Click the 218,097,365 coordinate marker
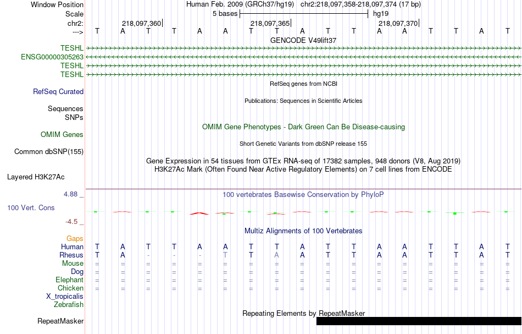The image size is (522, 334). pos(270,23)
